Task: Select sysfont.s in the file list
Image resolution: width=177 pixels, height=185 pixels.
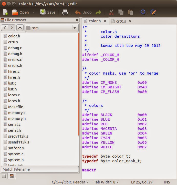Action: 14,148
